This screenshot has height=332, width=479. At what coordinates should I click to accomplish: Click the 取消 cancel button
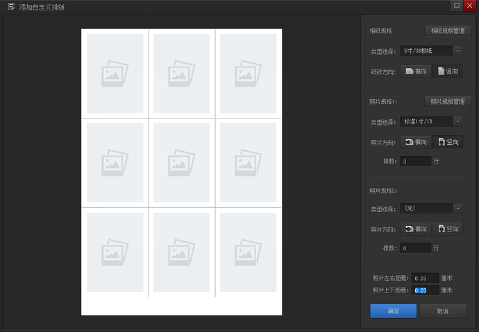click(x=443, y=311)
